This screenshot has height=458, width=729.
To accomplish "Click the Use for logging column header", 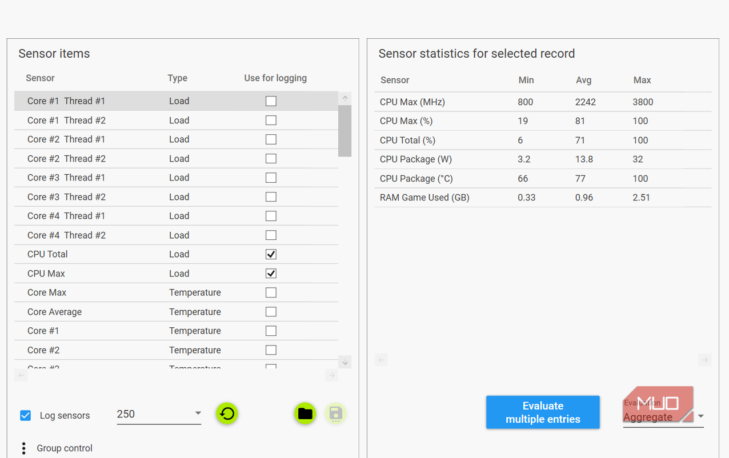I will pos(275,78).
